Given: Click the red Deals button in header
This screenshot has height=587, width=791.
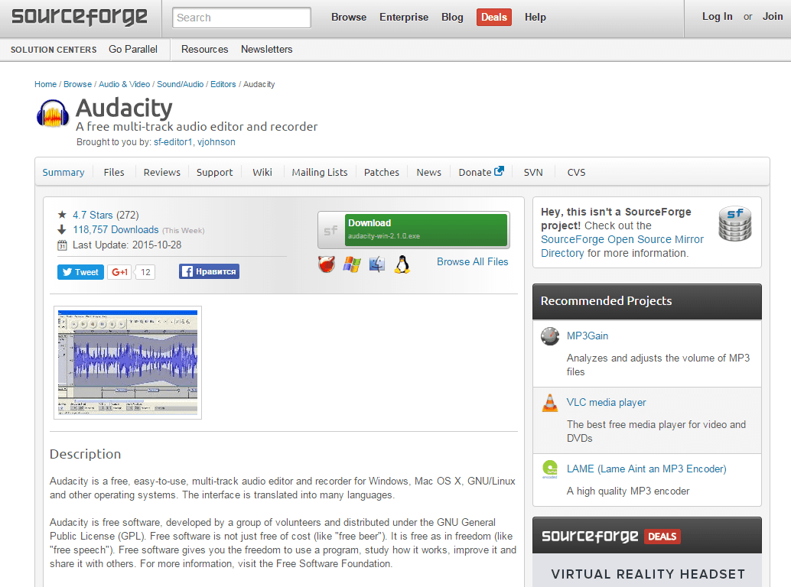Looking at the screenshot, I should pos(494,17).
